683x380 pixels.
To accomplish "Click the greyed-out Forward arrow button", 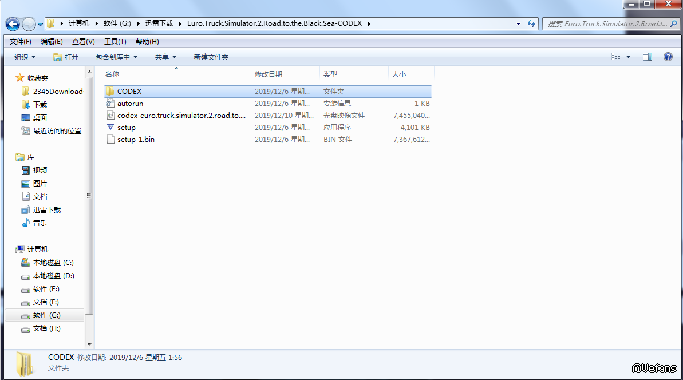I will tap(29, 24).
